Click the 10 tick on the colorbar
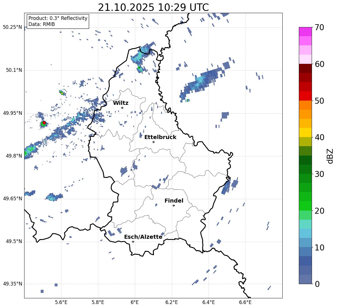 coord(319,247)
